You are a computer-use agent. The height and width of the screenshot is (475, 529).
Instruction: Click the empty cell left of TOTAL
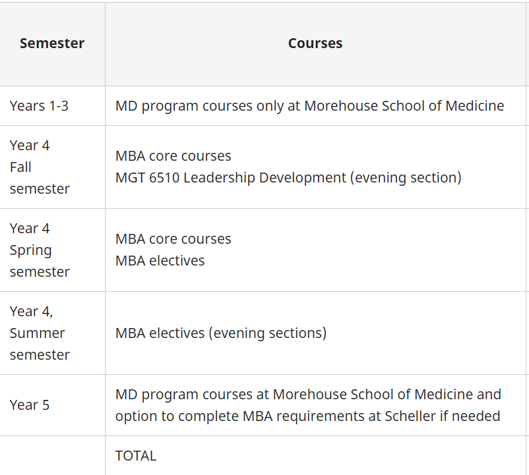(52, 455)
